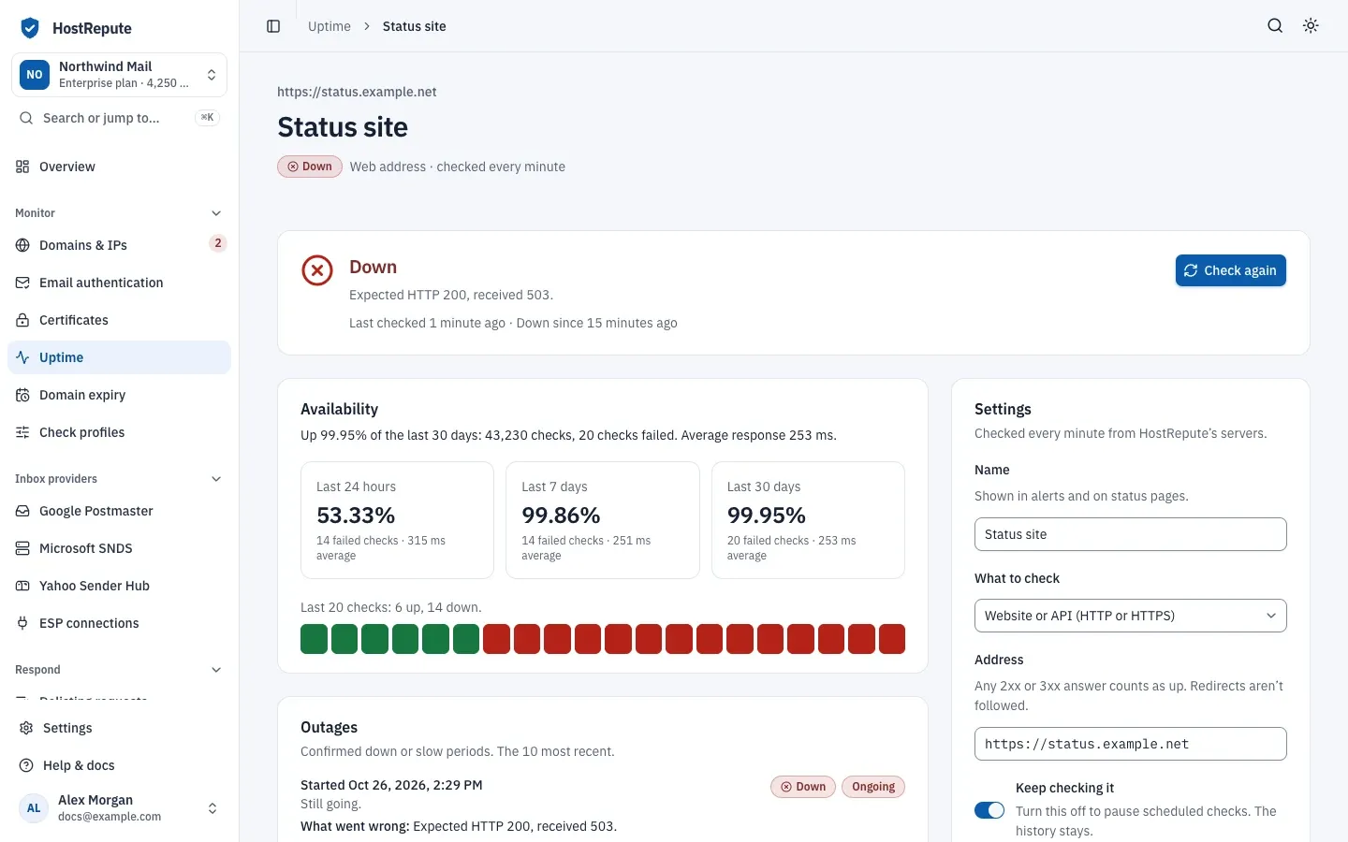Click the Uptime breadcrumb link
This screenshot has height=842, width=1348.
330,26
